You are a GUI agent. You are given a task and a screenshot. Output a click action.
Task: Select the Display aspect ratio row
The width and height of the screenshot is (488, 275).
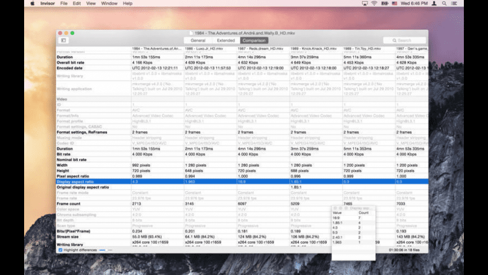click(x=242, y=182)
